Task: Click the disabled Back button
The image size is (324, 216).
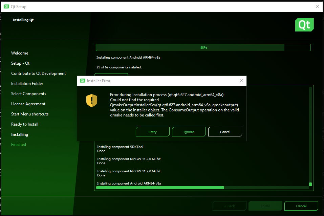Action: [230, 206]
